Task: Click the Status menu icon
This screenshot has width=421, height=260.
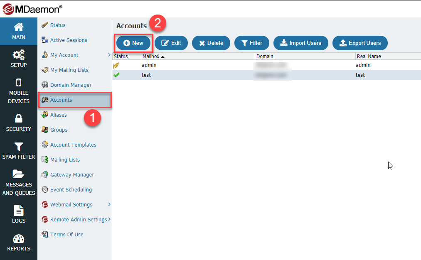Action: [x=45, y=25]
